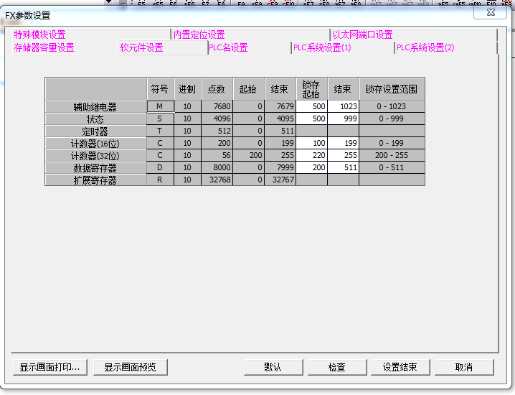The width and height of the screenshot is (515, 395).
Task: Click the 数据寄存器 latch end field (511)
Action: [x=343, y=167]
